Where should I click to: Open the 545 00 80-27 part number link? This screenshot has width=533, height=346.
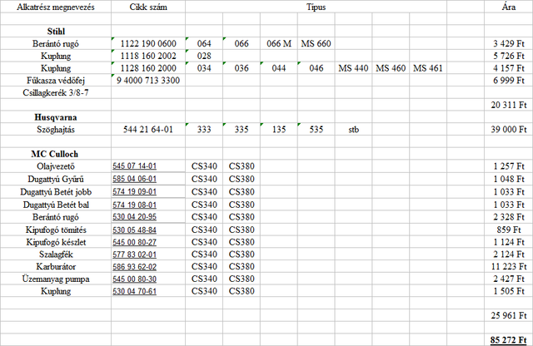pos(135,242)
